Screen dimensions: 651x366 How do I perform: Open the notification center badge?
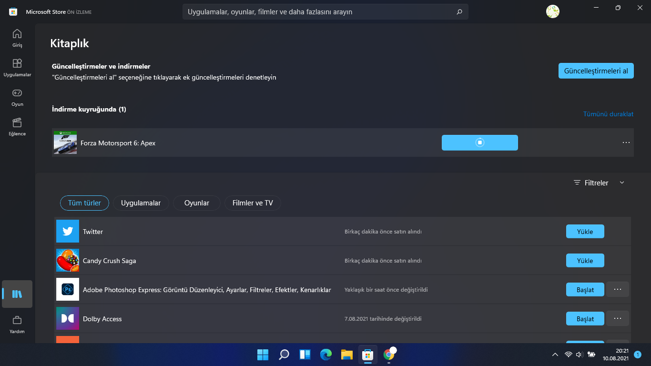click(638, 355)
